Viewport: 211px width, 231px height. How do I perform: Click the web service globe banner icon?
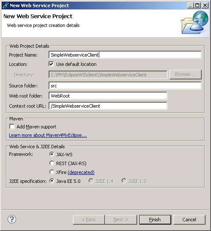point(195,22)
